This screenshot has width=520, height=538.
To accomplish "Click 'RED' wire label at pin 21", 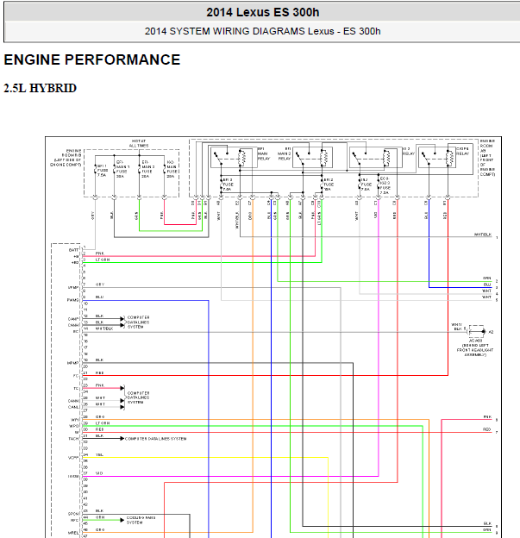I will tap(99, 372).
